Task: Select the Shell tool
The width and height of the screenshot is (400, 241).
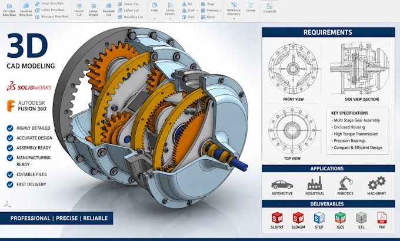Action: [188, 17]
